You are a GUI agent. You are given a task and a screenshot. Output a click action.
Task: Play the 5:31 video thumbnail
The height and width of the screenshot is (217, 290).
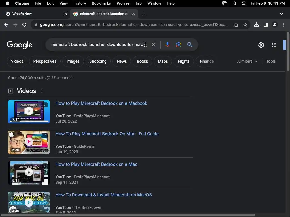coord(29,173)
